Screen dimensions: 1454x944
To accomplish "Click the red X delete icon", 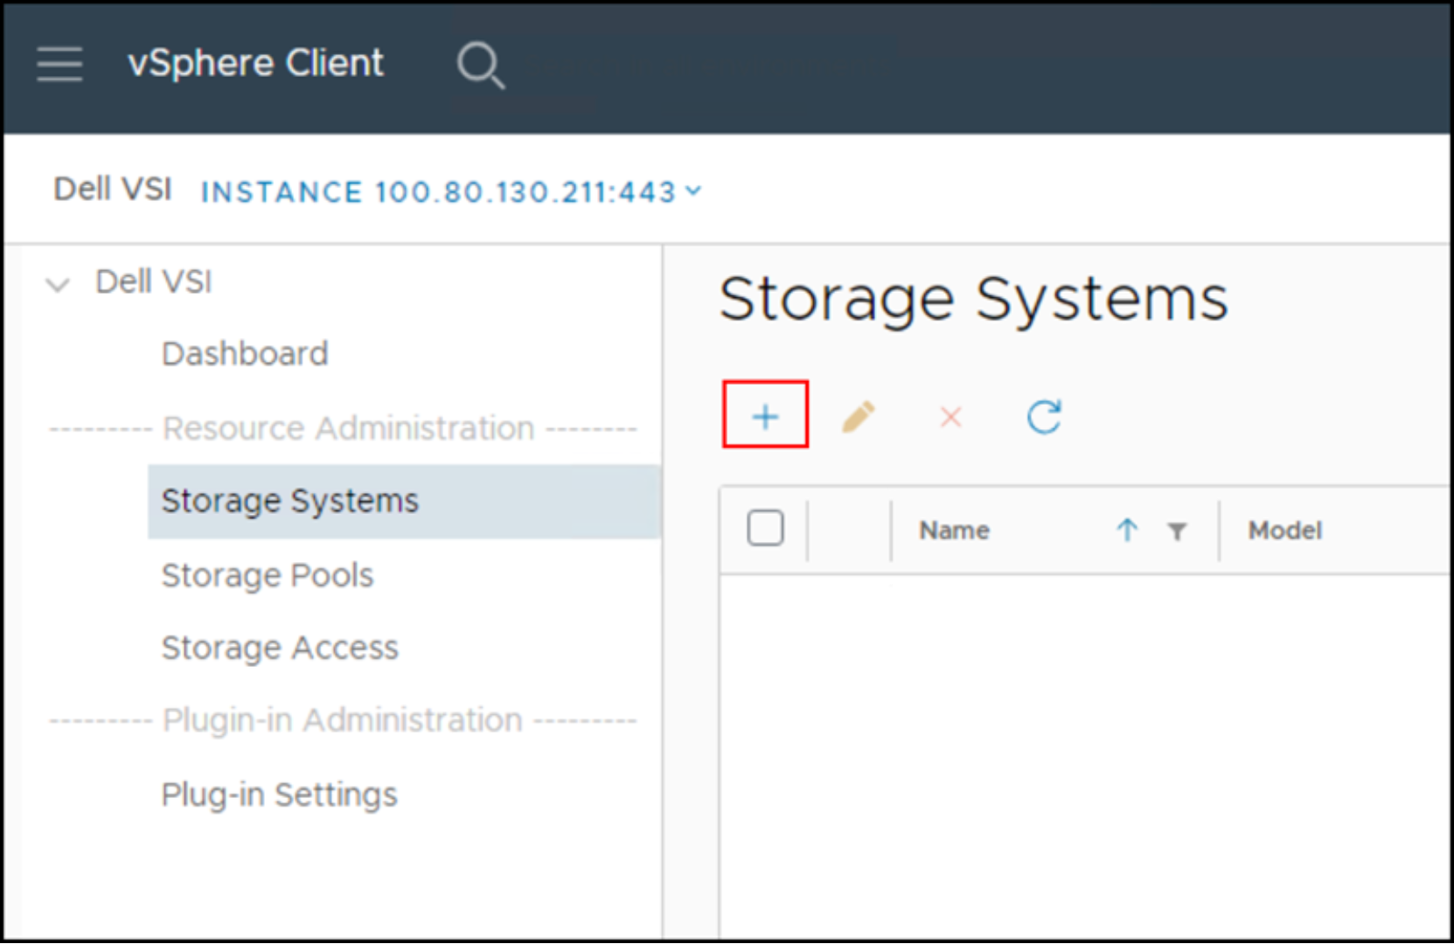I will (x=951, y=417).
